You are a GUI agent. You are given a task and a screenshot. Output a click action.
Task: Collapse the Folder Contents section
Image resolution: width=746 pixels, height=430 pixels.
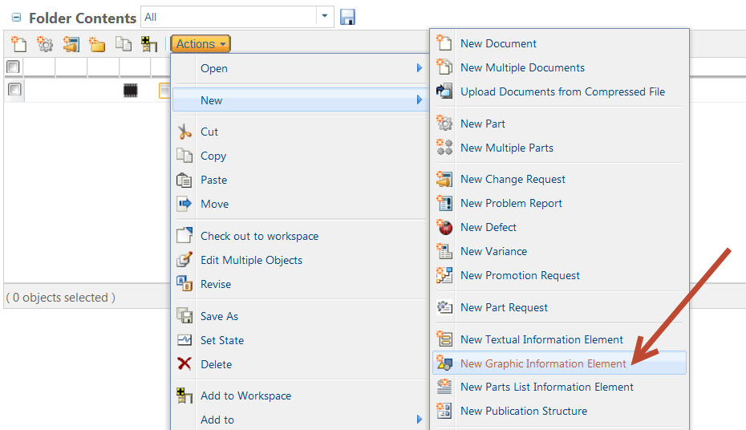tap(16, 18)
